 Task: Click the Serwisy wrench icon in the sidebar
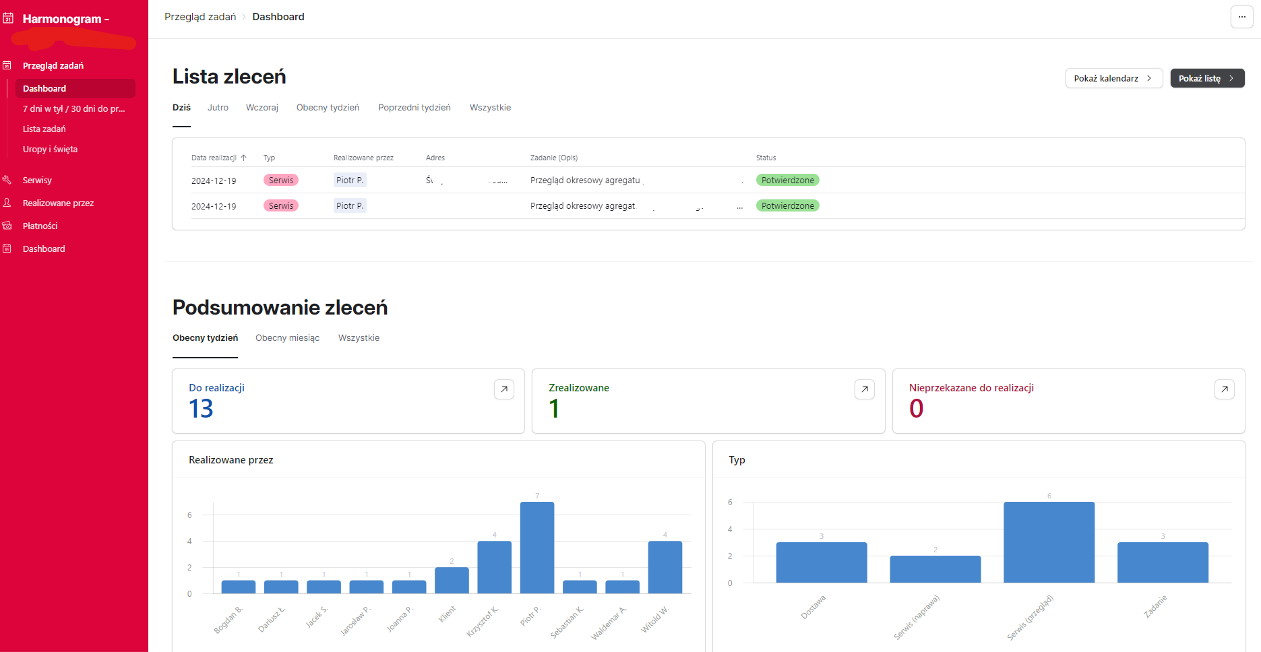[7, 180]
